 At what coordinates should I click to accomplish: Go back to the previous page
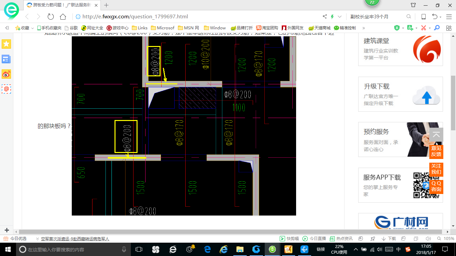click(27, 17)
